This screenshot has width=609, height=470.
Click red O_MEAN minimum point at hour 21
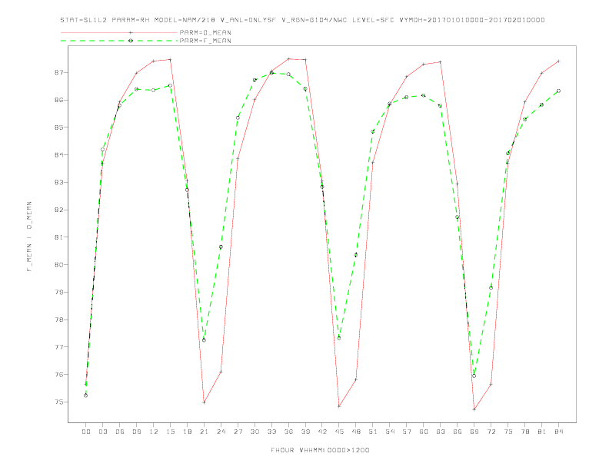coord(204,402)
